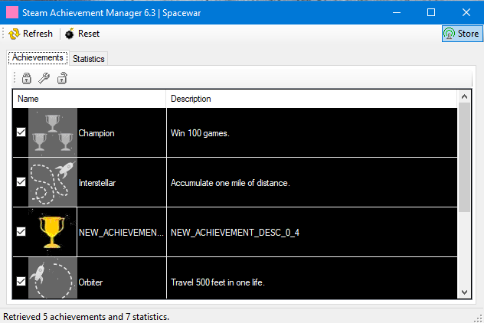The height and width of the screenshot is (323, 484).
Task: Click the Champion three-trophies thumbnail
Action: 53,132
